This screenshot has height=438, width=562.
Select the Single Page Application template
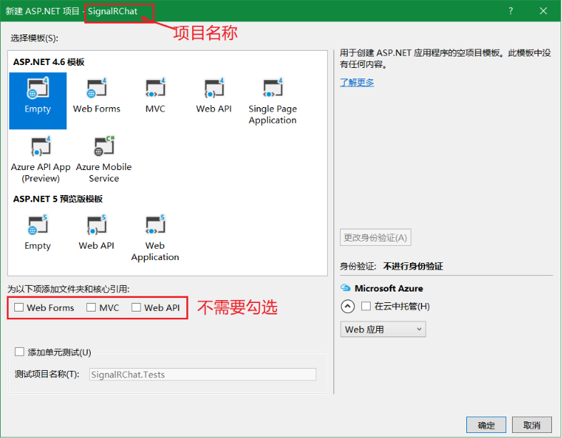tap(272, 101)
